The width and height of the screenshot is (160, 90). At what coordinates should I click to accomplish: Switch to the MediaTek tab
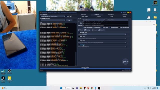click(97, 15)
